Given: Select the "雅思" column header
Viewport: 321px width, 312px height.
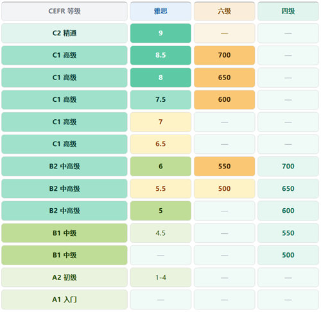Looking at the screenshot, I should coord(160,11).
